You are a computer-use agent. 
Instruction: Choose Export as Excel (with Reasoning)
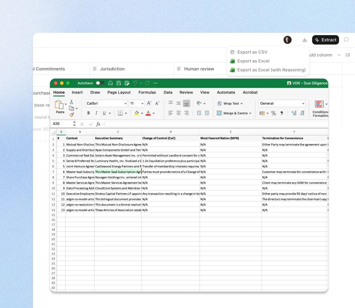(x=268, y=70)
